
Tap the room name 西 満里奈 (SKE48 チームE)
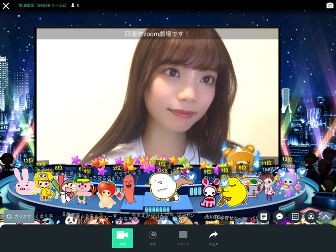pos(42,5)
